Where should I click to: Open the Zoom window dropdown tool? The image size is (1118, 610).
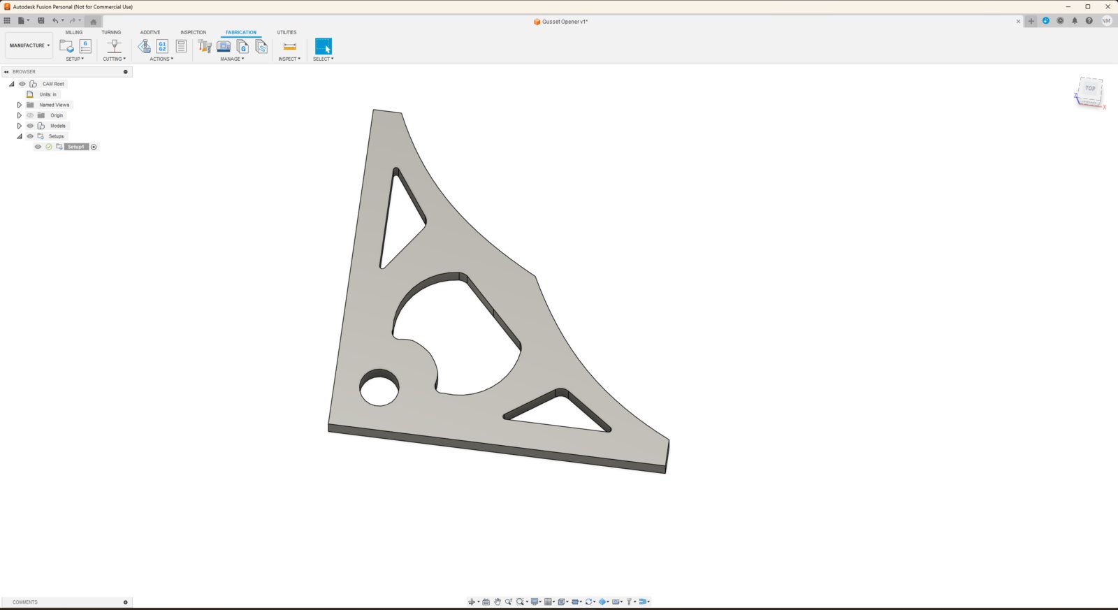522,602
